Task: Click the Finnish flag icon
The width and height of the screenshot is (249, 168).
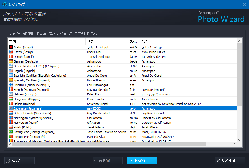Action: click(x=11, y=85)
